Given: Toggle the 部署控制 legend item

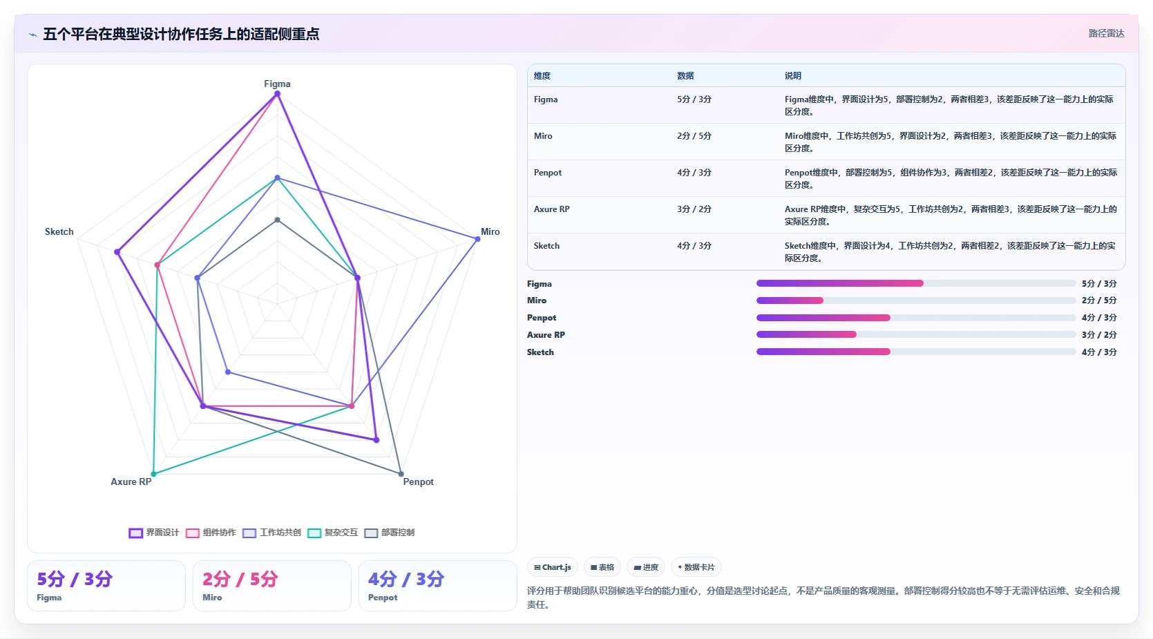Looking at the screenshot, I should [x=390, y=533].
